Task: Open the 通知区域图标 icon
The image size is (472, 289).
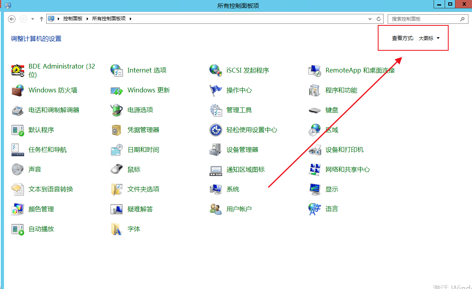Action: 215,170
